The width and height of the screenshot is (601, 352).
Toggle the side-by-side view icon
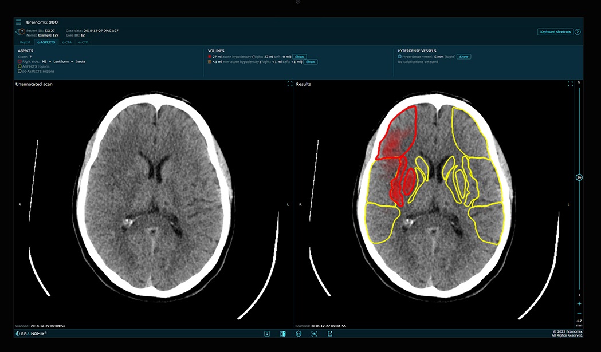point(283,334)
